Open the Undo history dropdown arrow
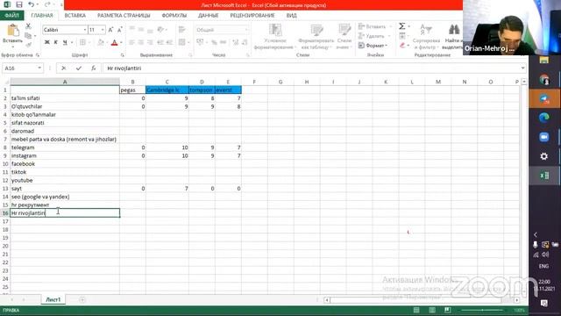561x316 pixels. [38, 4]
